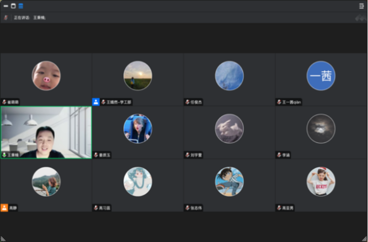Toggle muted mic icon next to 任俊杰
Viewport: 368px width, 242px height.
187,102
